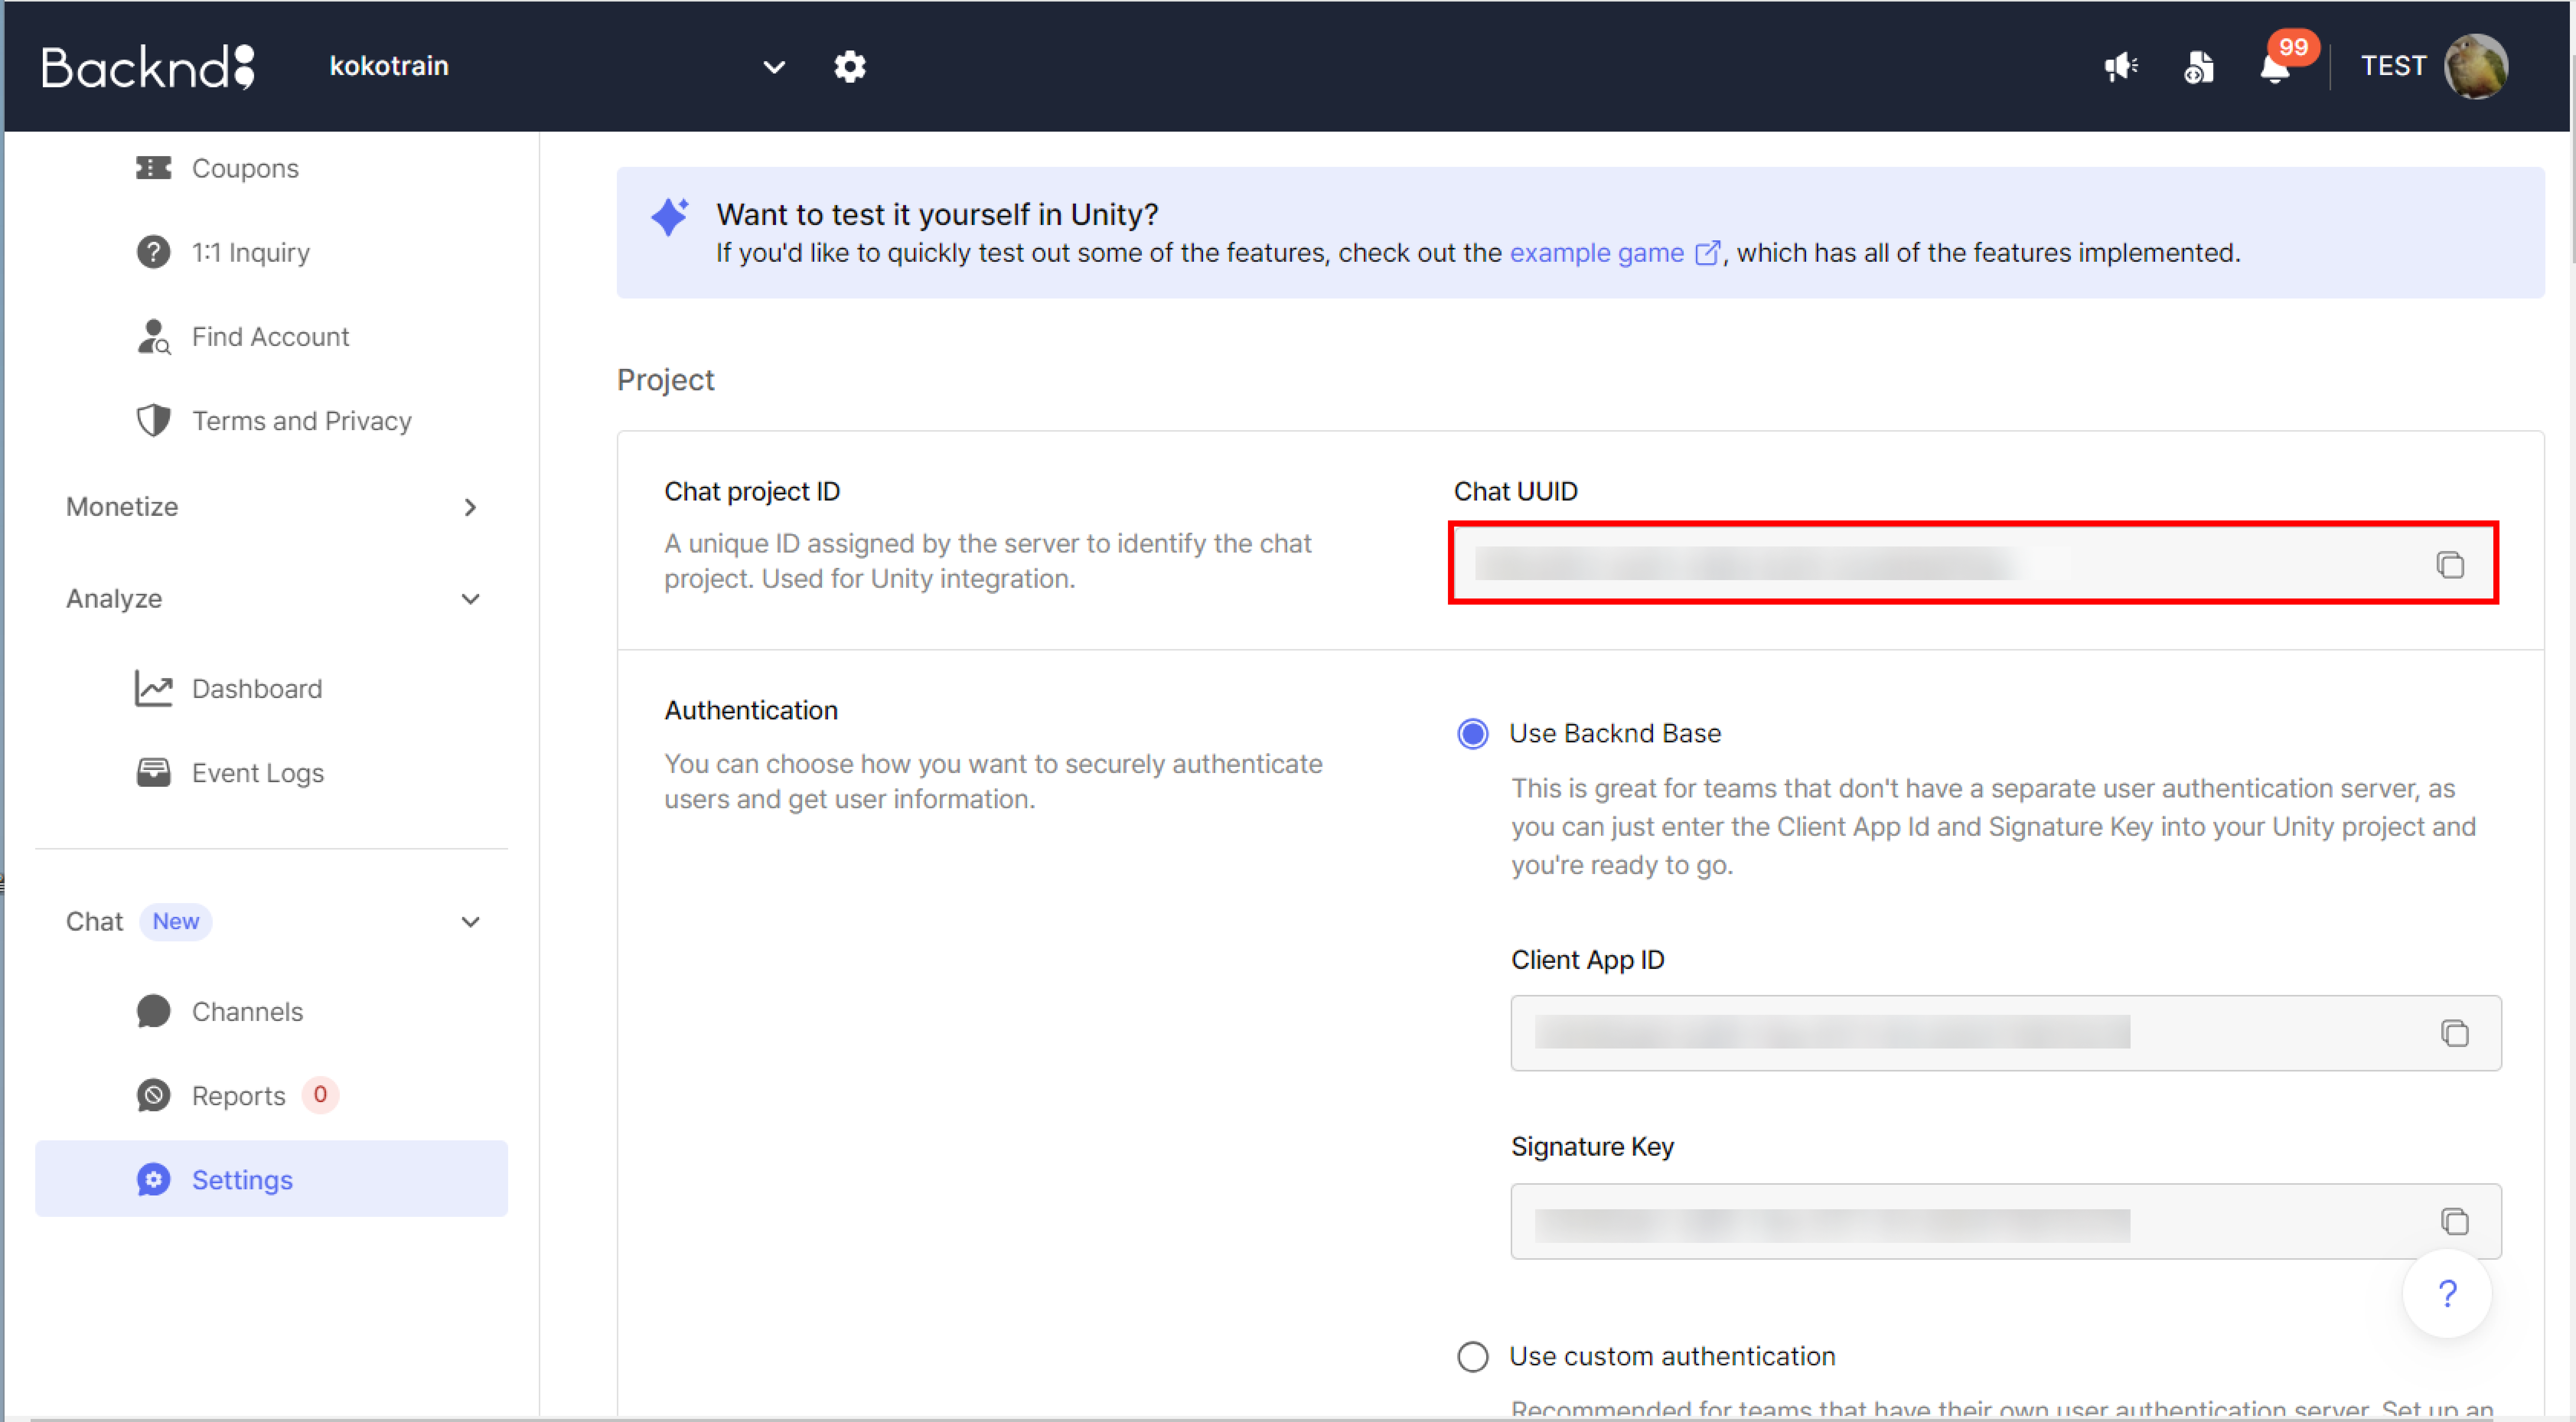The width and height of the screenshot is (2576, 1422).
Task: Click the Analyze label
Action: click(114, 598)
